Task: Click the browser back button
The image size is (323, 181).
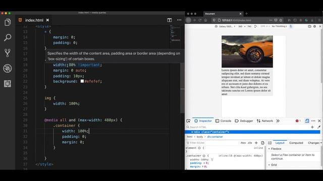Action: point(188,20)
